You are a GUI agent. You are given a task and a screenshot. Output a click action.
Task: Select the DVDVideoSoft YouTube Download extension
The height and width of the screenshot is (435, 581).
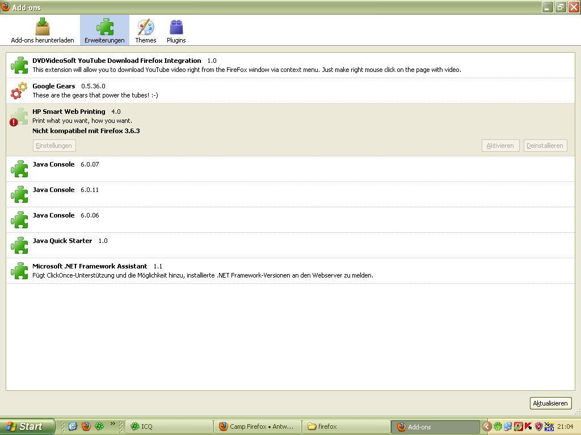116,61
